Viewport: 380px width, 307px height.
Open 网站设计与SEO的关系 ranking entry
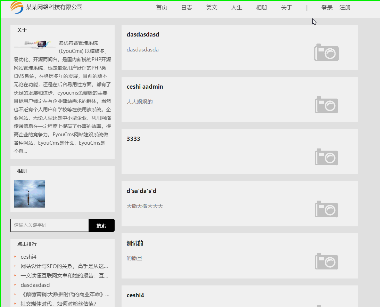64,266
